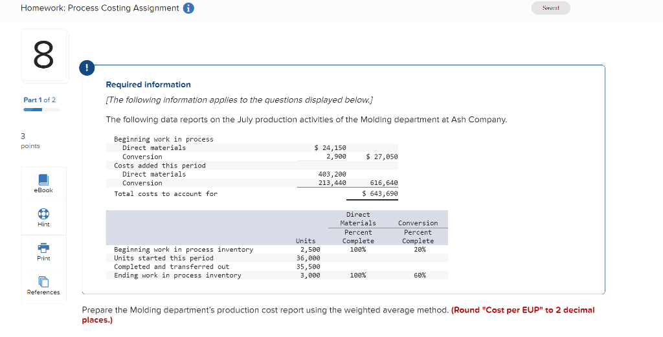Click the Saved status button
The image size is (663, 337).
pyautogui.click(x=550, y=8)
